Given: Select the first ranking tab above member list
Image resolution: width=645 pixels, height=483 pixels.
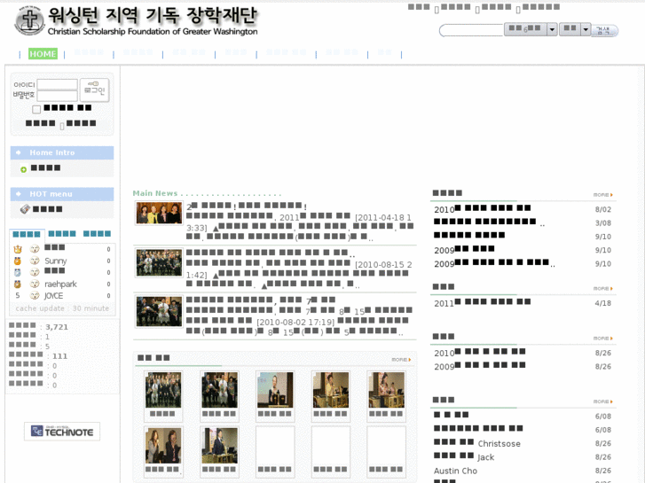Looking at the screenshot, I should (x=27, y=234).
